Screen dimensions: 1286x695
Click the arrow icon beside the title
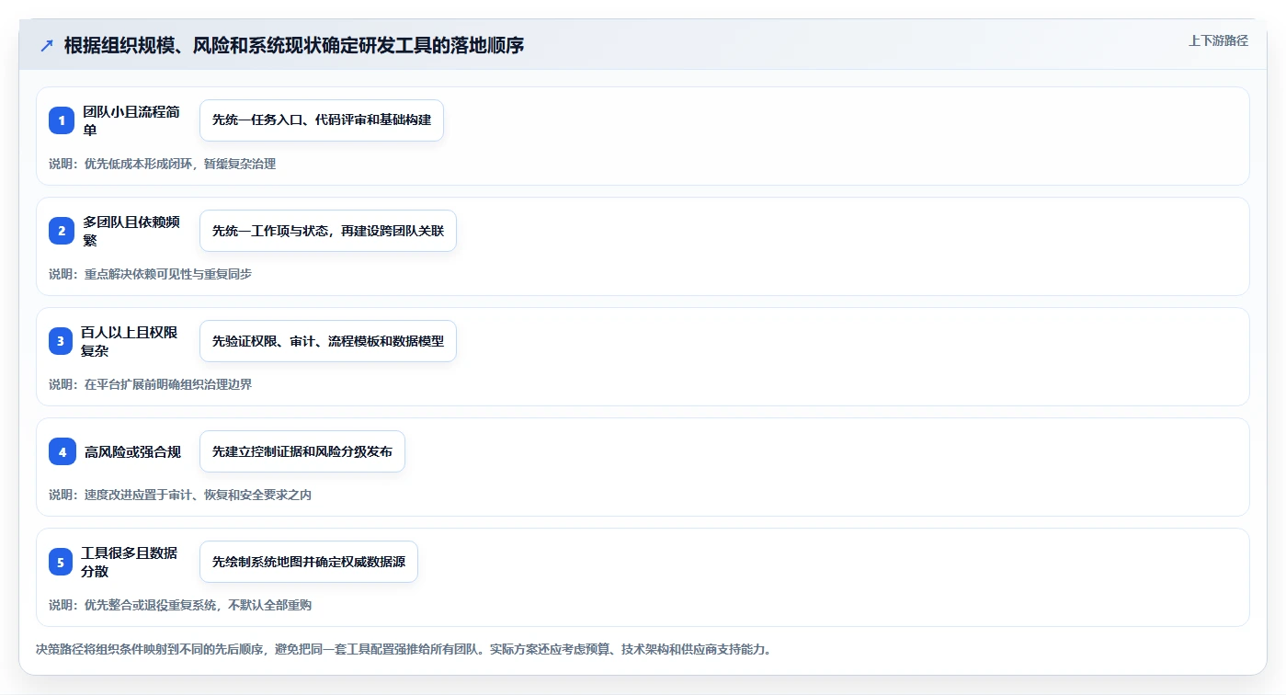pyautogui.click(x=47, y=46)
